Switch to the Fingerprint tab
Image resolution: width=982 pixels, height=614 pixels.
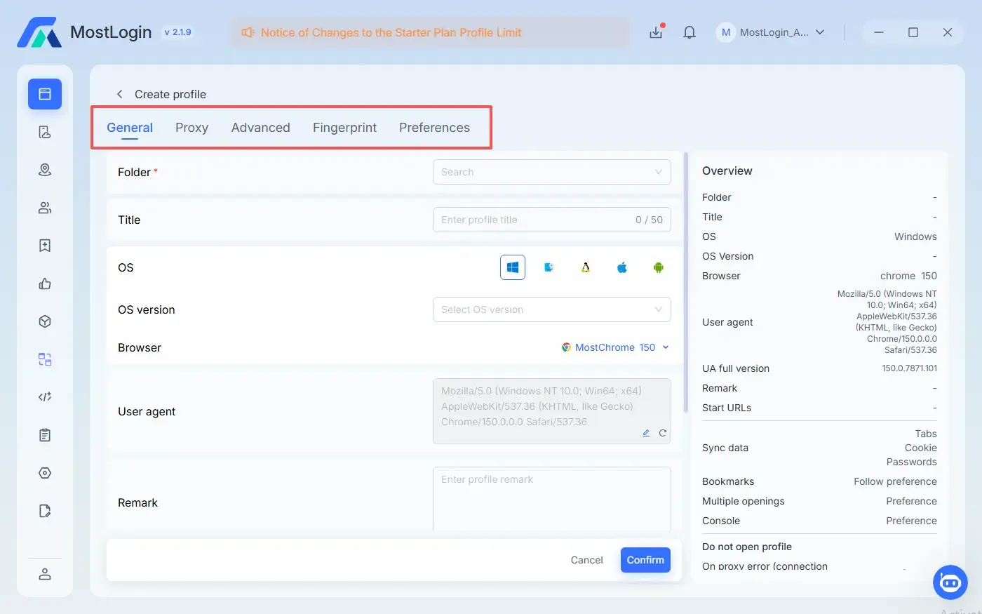tap(344, 128)
